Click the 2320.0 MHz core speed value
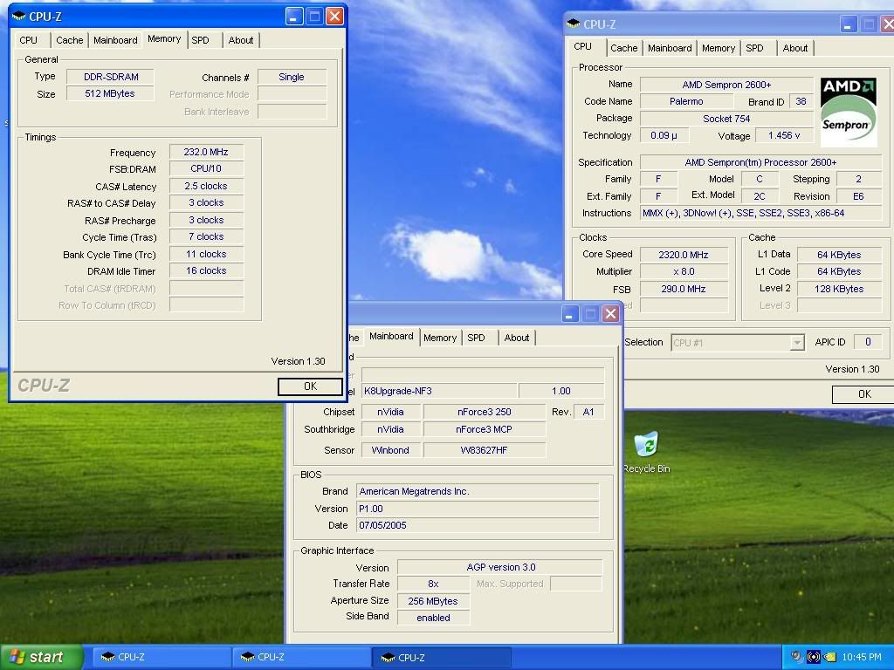 pyautogui.click(x=684, y=255)
